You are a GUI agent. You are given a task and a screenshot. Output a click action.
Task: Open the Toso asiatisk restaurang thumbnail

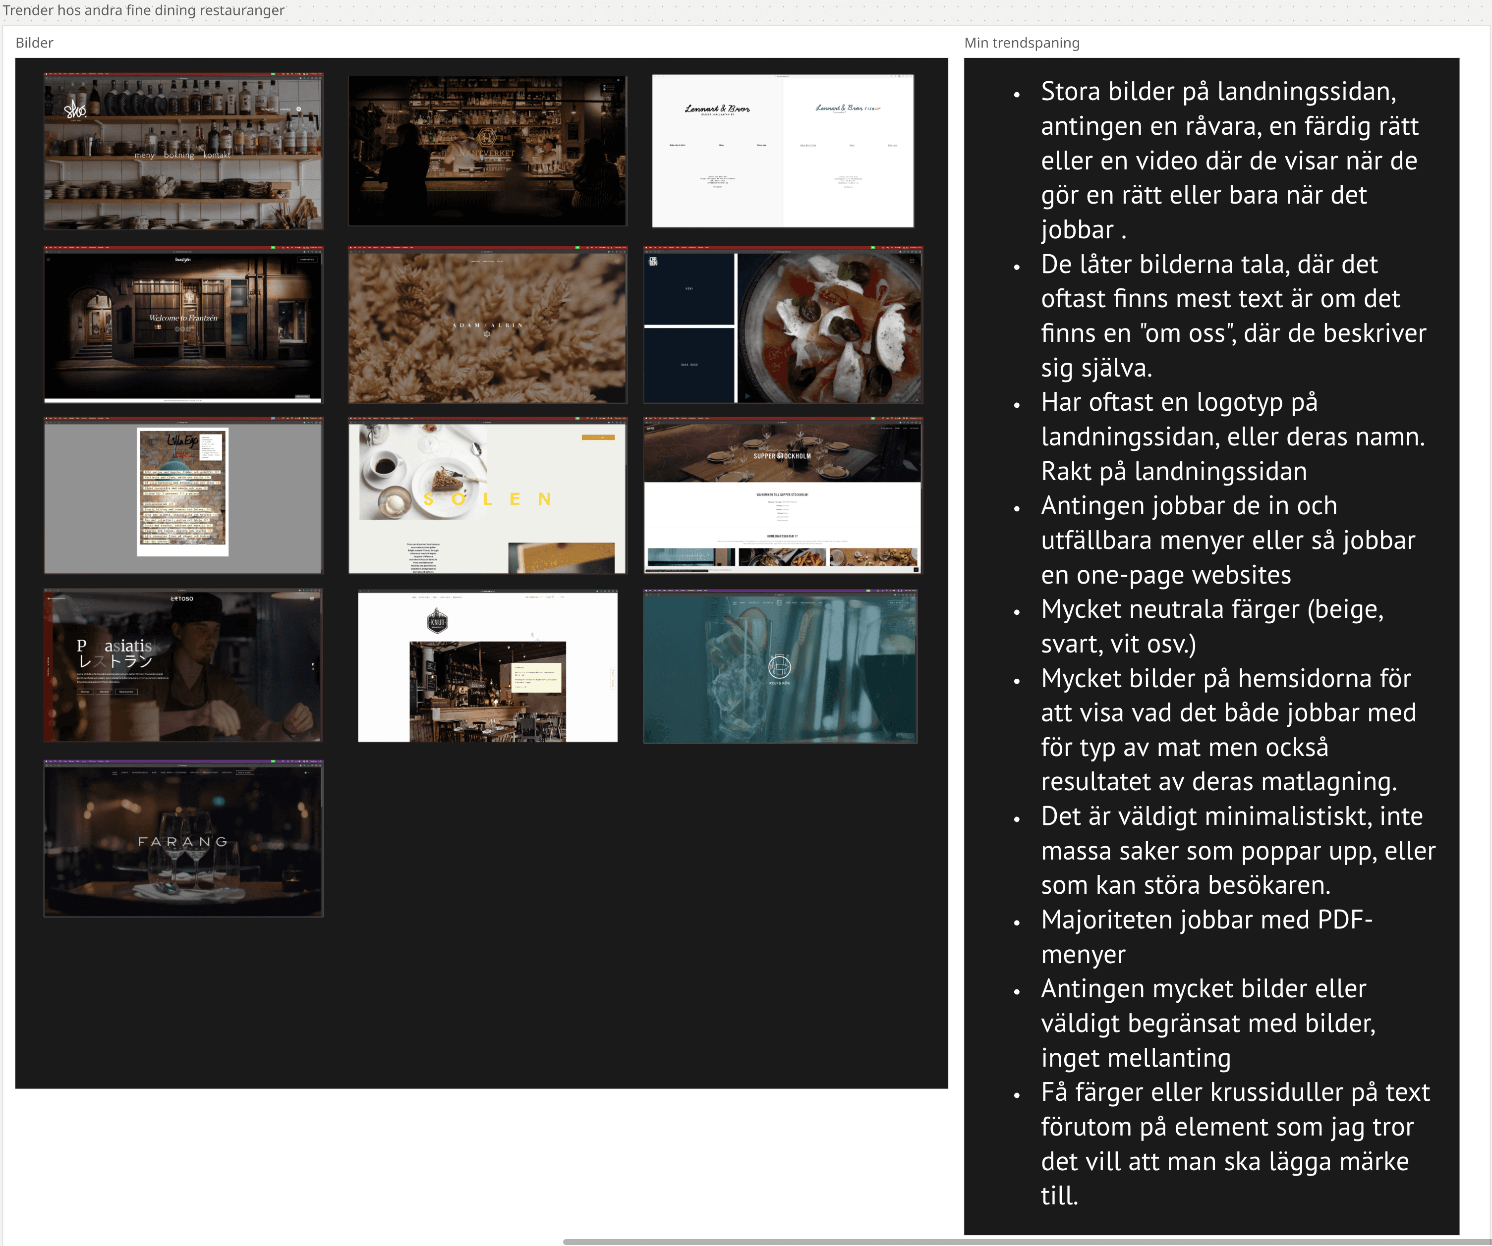[183, 666]
